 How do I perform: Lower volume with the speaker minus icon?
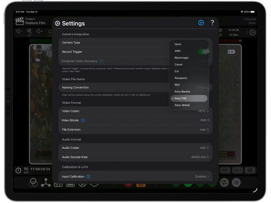(x=19, y=31)
